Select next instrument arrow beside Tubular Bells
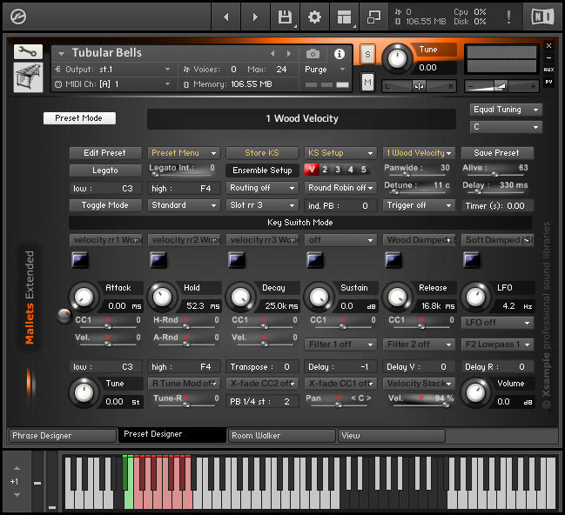 pyautogui.click(x=289, y=54)
